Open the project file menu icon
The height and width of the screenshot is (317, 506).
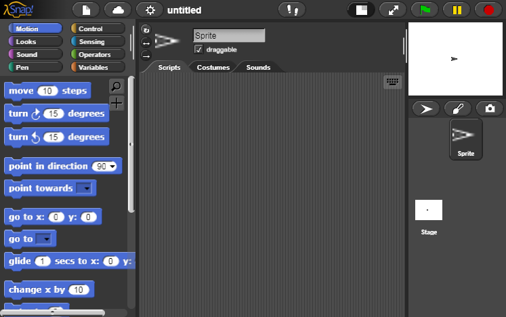pyautogui.click(x=85, y=9)
